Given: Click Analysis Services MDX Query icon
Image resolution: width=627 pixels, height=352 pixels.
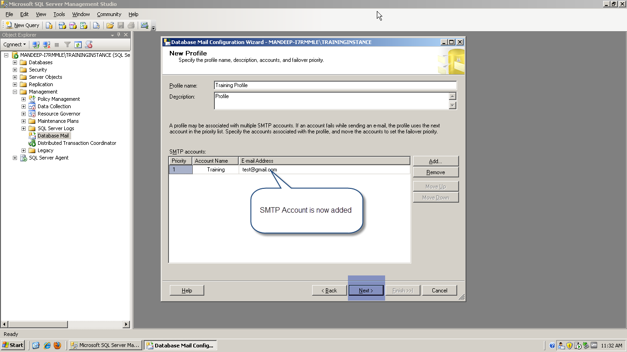Looking at the screenshot, I should tap(62, 25).
